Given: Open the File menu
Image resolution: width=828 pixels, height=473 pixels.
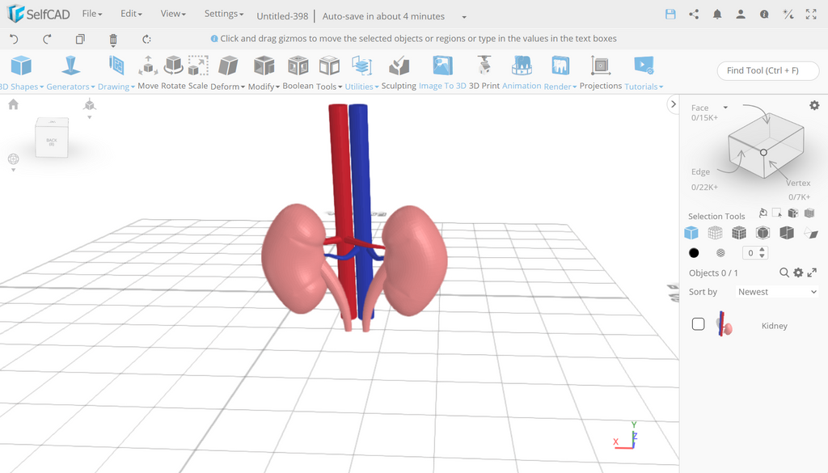Looking at the screenshot, I should pos(91,13).
